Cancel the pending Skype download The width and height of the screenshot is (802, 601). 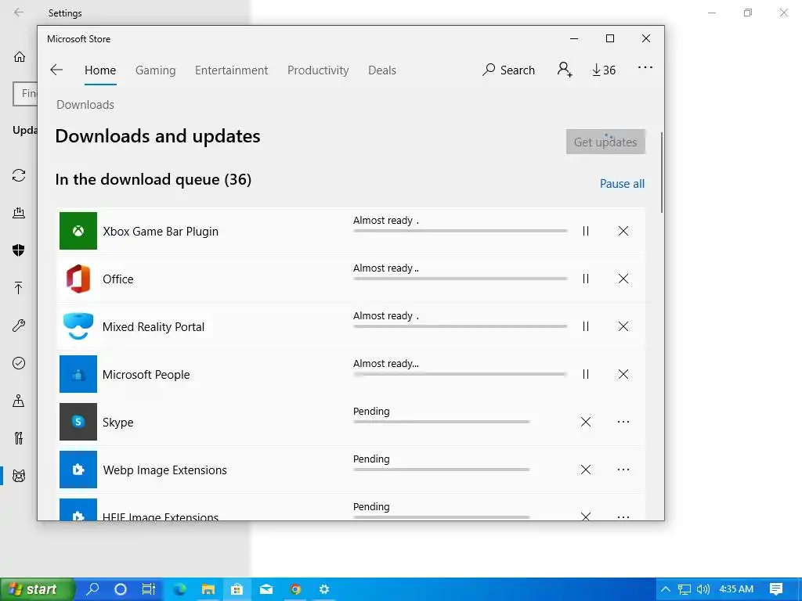(x=586, y=422)
